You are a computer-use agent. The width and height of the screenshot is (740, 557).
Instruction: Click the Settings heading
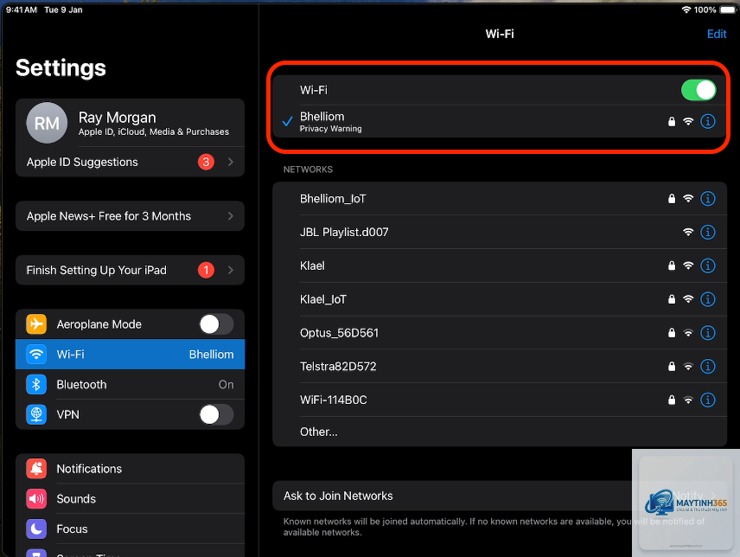pyautogui.click(x=61, y=68)
